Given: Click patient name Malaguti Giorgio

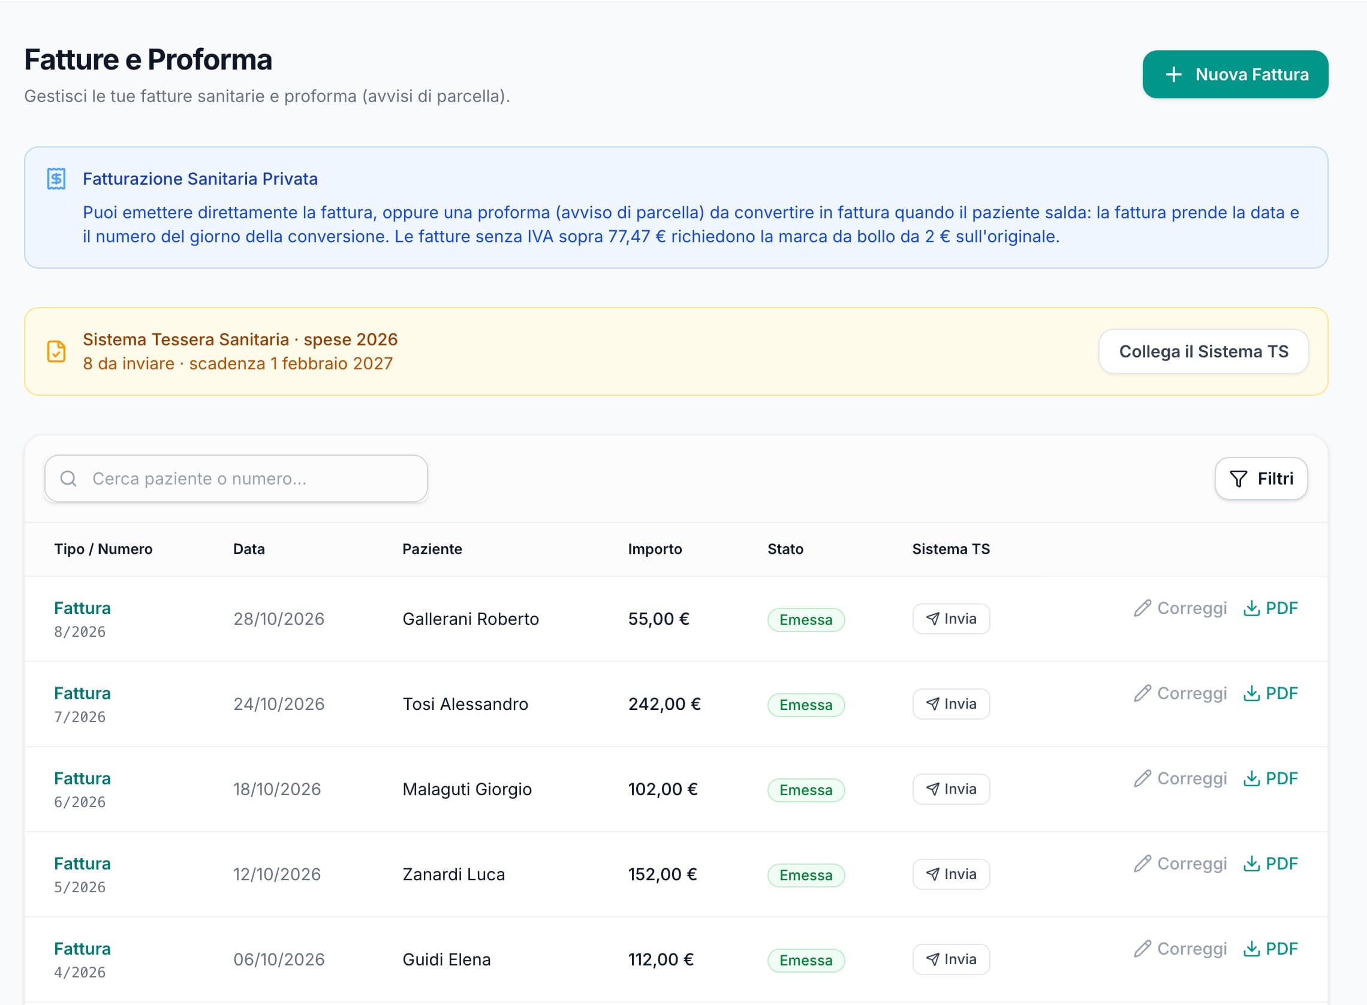Looking at the screenshot, I should (x=467, y=789).
